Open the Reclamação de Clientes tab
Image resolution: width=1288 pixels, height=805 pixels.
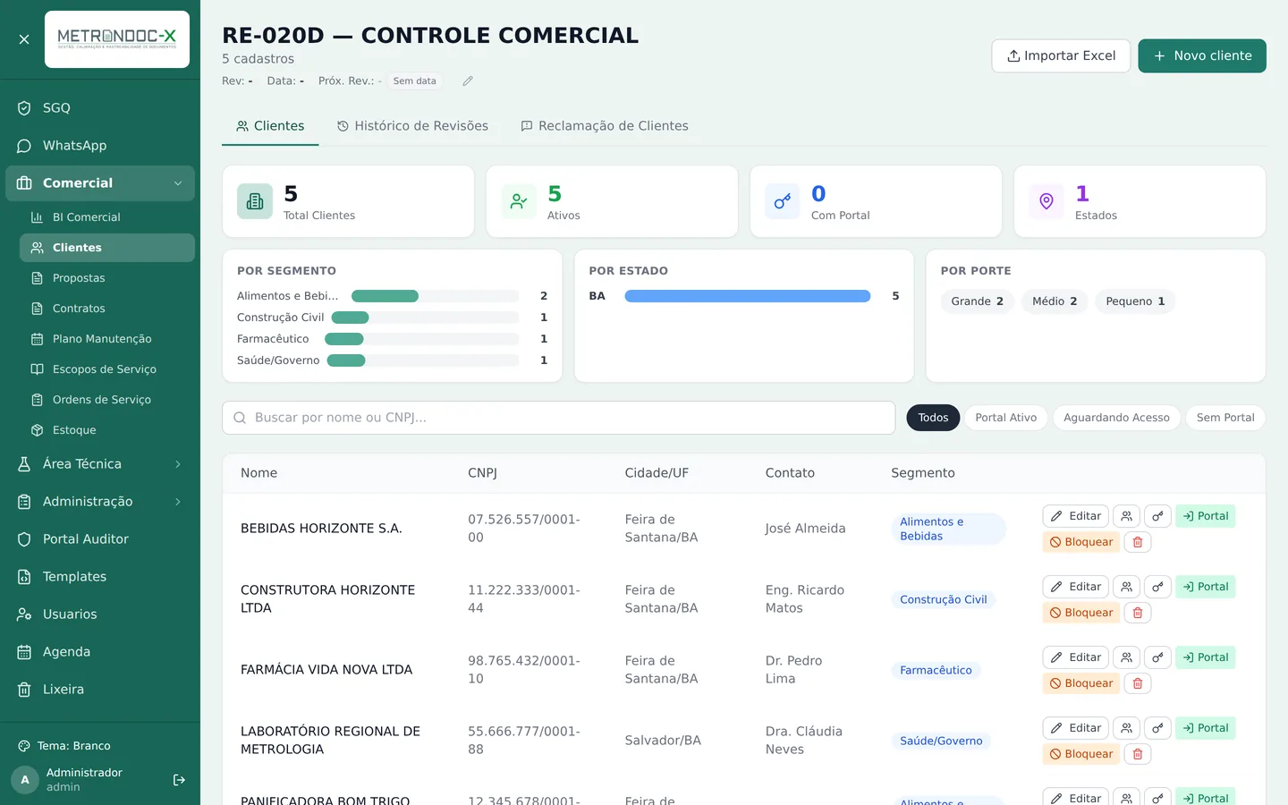point(605,126)
